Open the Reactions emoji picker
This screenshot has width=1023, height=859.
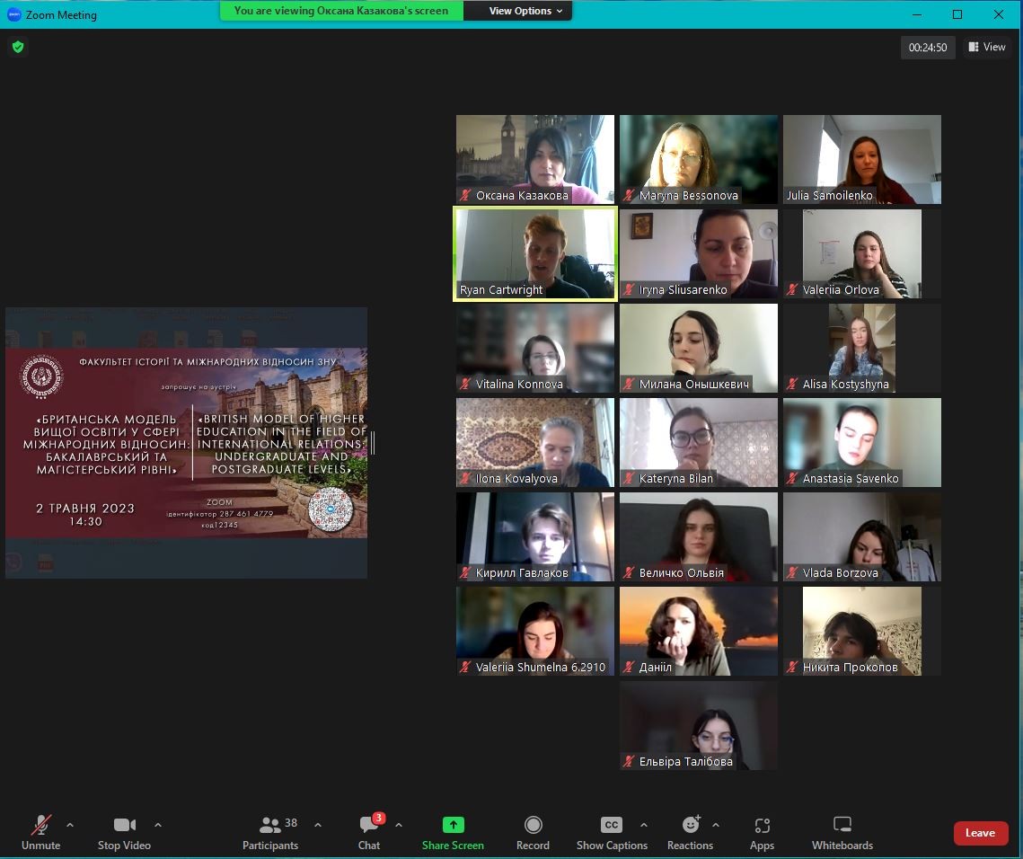tap(690, 825)
